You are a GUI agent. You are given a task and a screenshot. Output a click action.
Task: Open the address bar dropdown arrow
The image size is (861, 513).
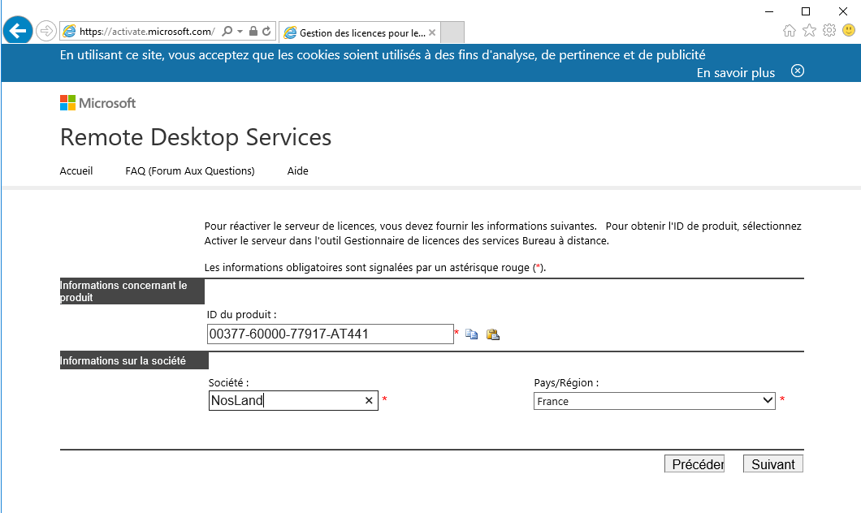[x=240, y=32]
